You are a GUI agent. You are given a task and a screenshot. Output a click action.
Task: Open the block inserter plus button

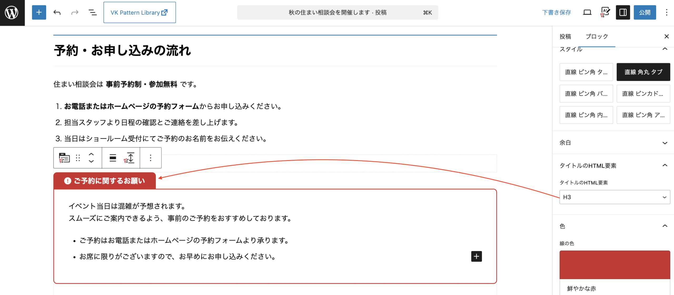click(x=39, y=12)
